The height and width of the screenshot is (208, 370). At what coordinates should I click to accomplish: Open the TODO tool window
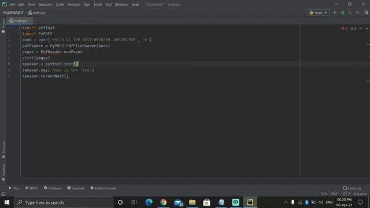(31, 188)
